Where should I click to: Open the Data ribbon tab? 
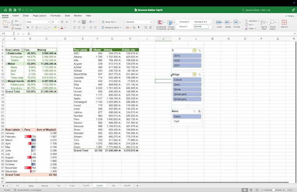(67, 16)
